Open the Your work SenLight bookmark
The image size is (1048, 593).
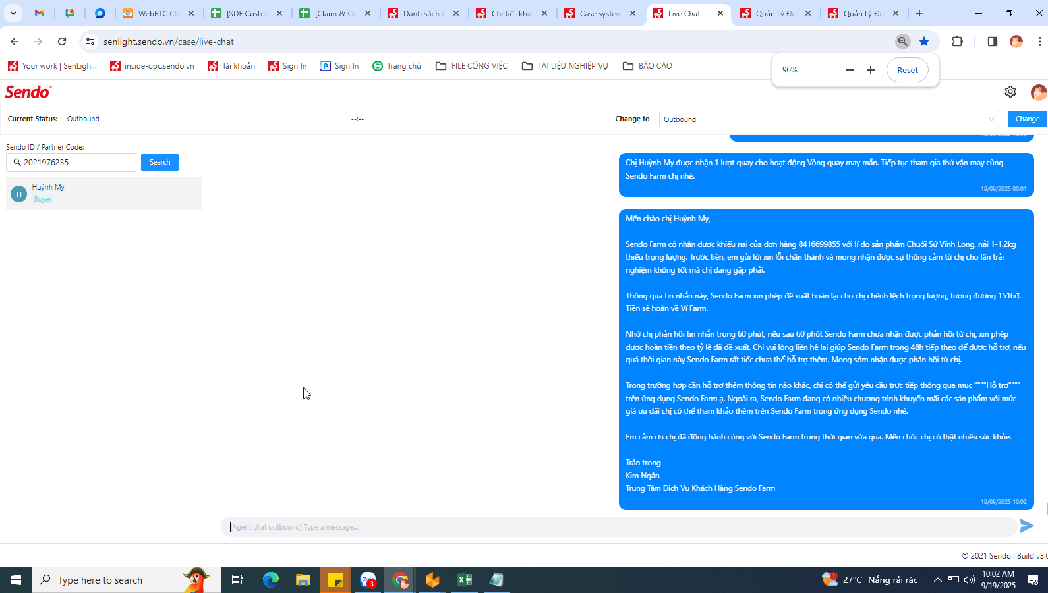pyautogui.click(x=52, y=66)
